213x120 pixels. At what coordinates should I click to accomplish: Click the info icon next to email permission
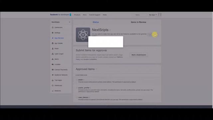click(x=84, y=80)
